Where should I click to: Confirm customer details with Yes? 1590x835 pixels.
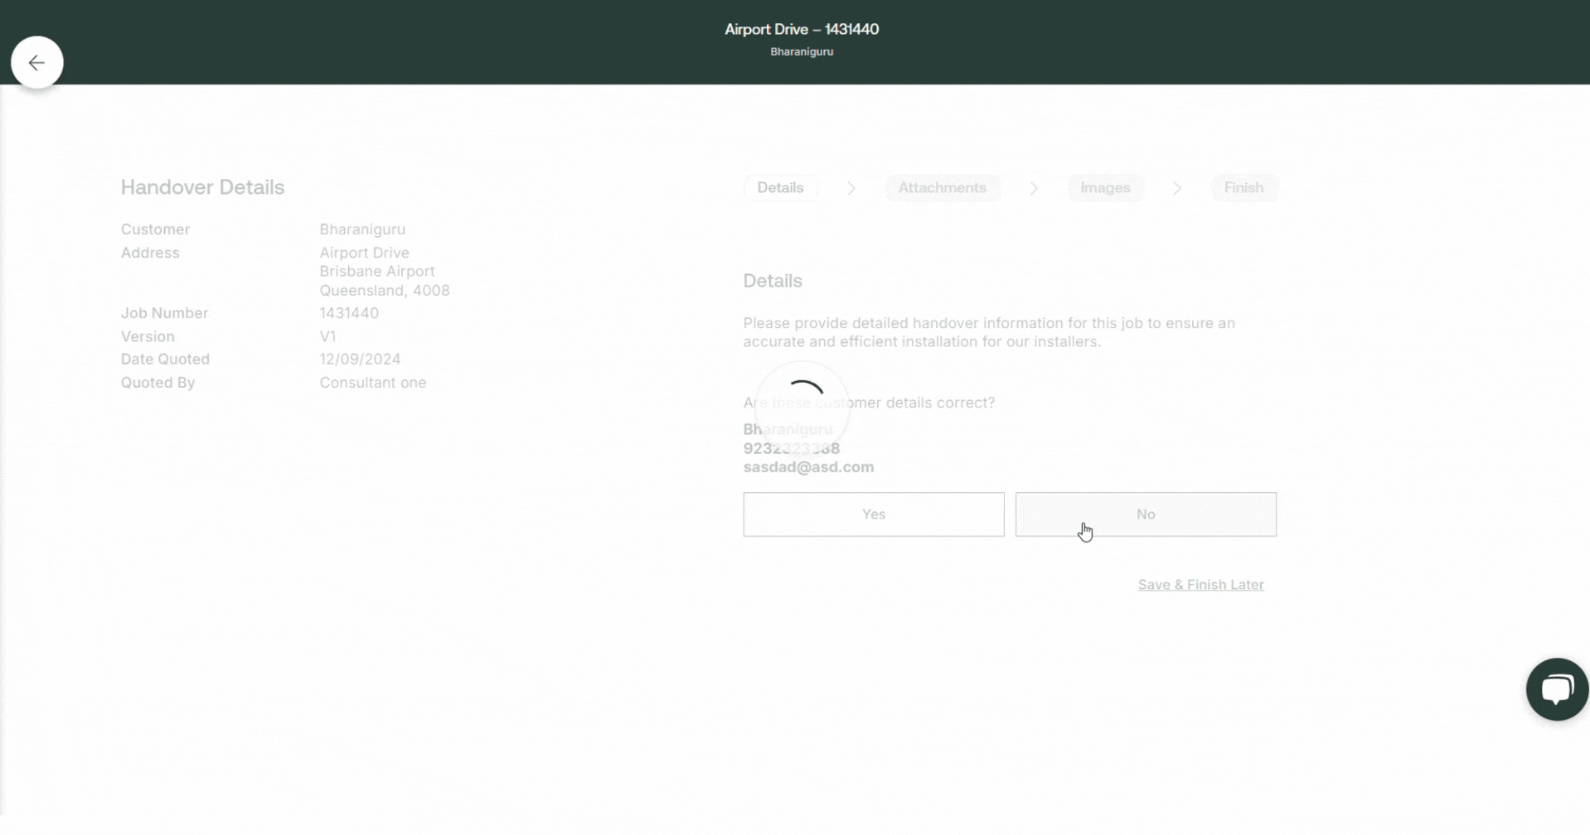coord(873,514)
